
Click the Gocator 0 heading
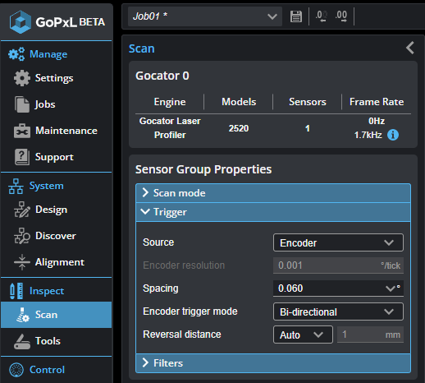[162, 76]
